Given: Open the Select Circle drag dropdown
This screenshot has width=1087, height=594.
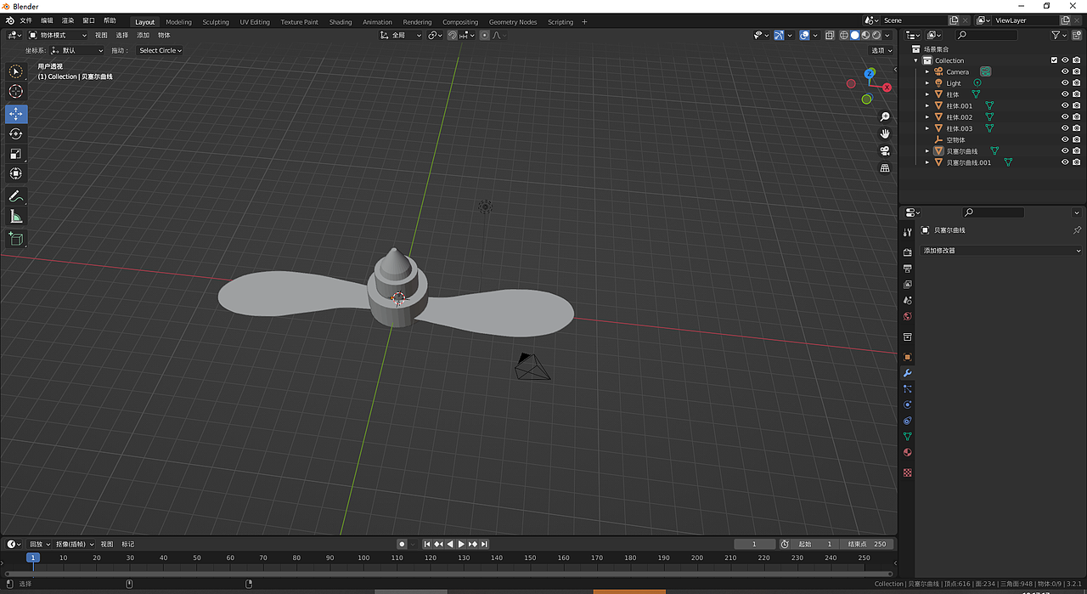Looking at the screenshot, I should pos(161,51).
